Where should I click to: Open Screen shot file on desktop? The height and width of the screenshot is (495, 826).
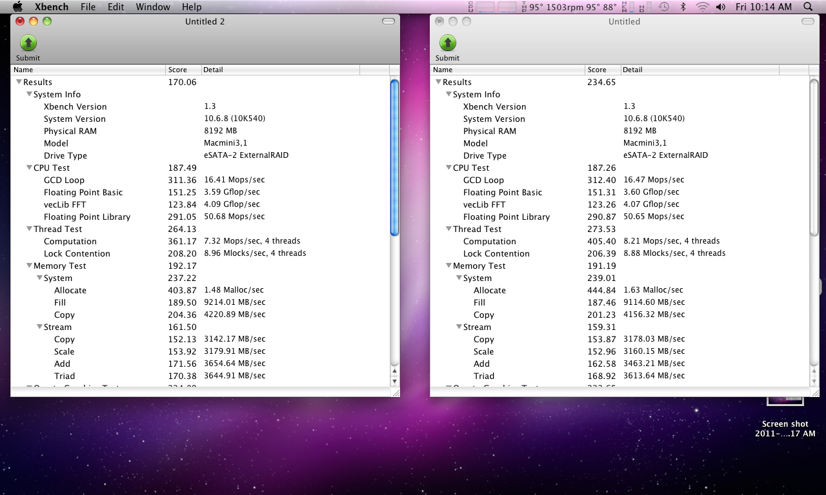point(785,412)
